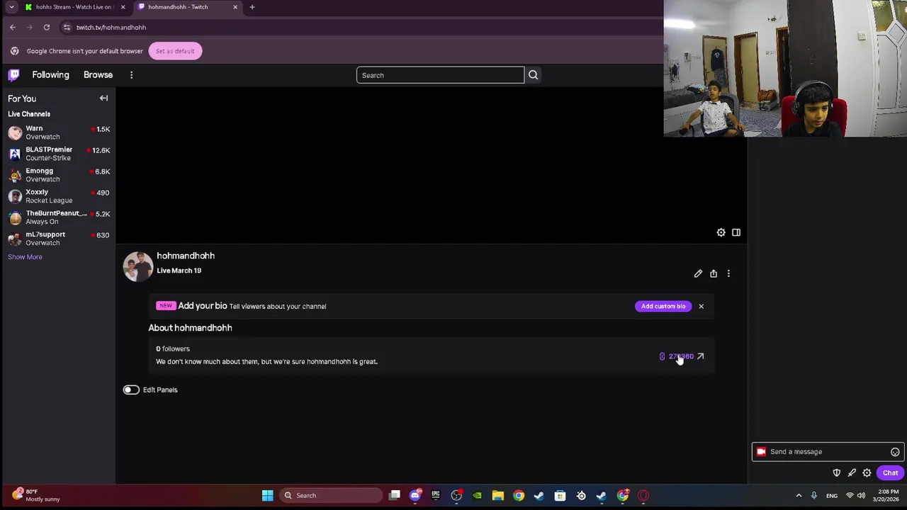This screenshot has height=510, width=907.
Task: Open Xoxxly Rocket League channel
Action: (x=57, y=196)
